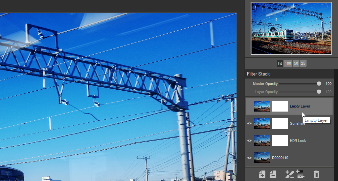
Task: Click the Layer Opacity label
Action: (x=266, y=92)
